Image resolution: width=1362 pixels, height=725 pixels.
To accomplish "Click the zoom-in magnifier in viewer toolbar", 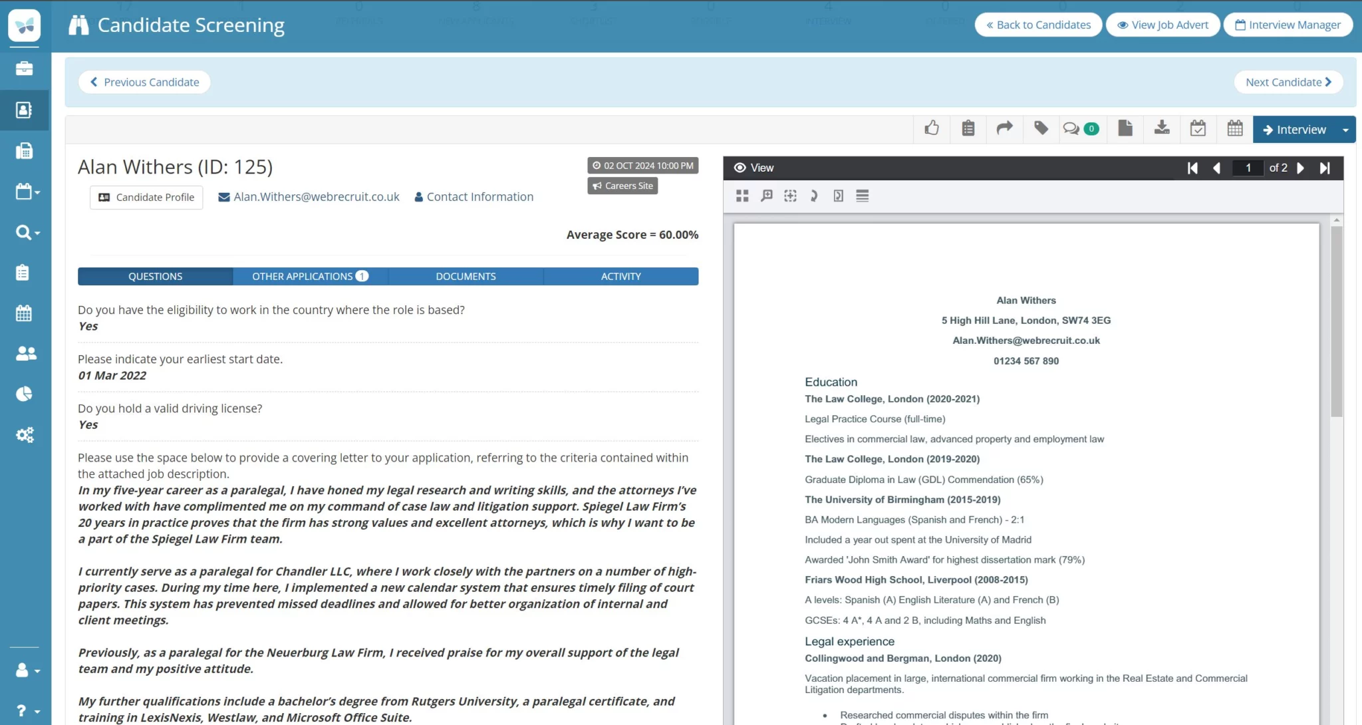I will click(x=767, y=196).
